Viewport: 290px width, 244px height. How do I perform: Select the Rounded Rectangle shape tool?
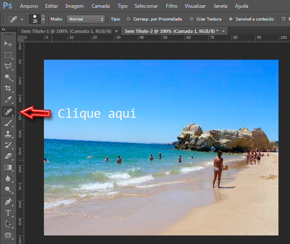[x=8, y=235]
